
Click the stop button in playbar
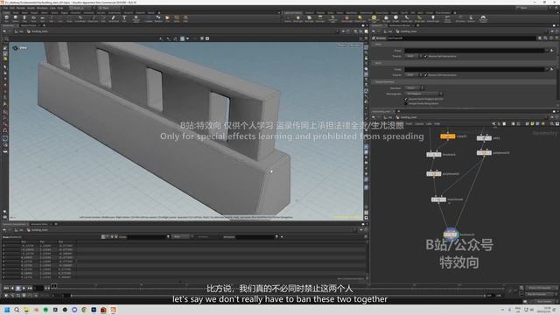point(17,288)
